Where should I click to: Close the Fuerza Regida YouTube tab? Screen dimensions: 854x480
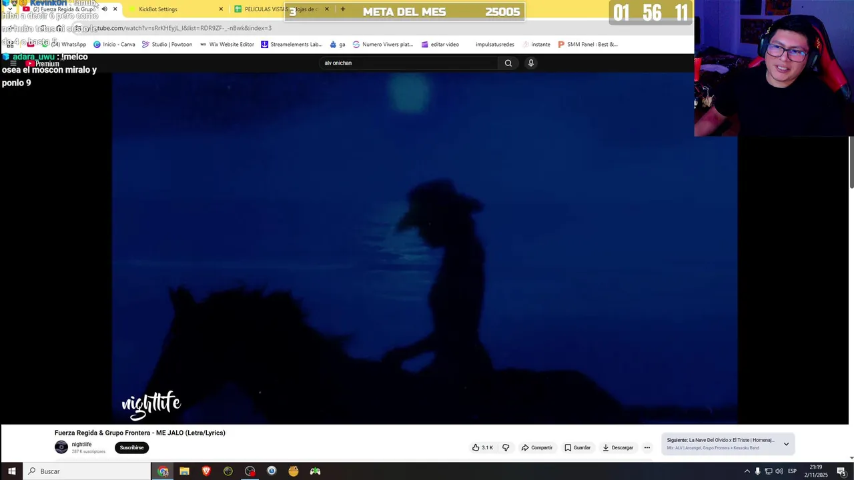pos(115,9)
